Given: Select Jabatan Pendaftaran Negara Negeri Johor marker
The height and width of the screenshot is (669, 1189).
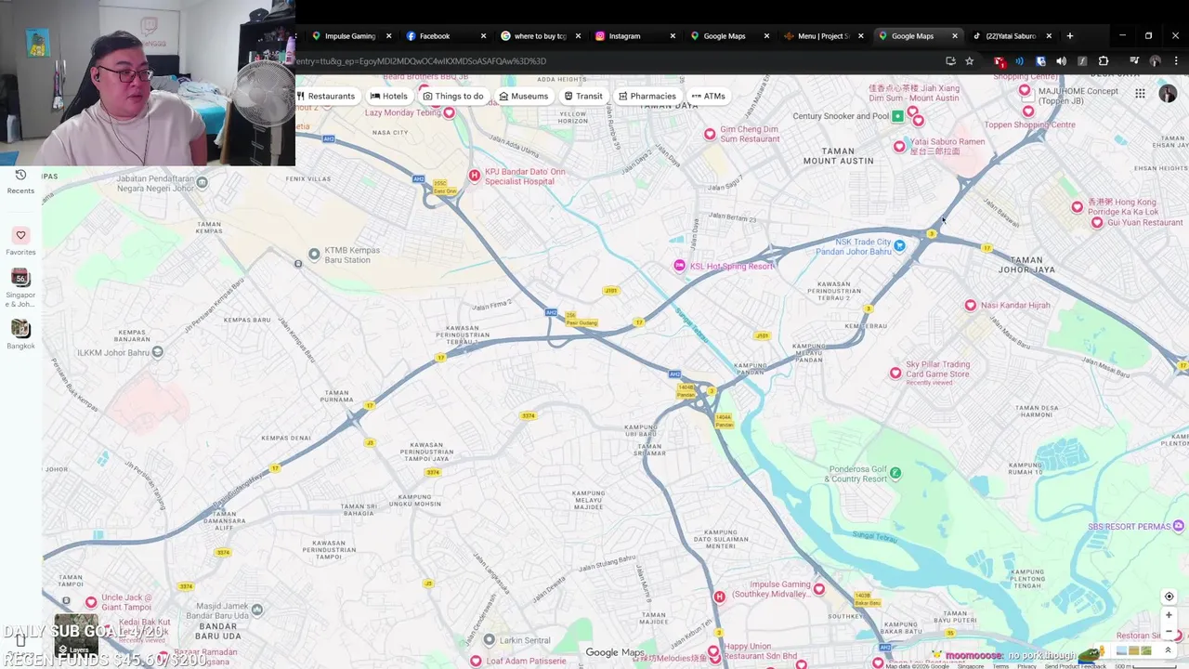Looking at the screenshot, I should coord(202,182).
